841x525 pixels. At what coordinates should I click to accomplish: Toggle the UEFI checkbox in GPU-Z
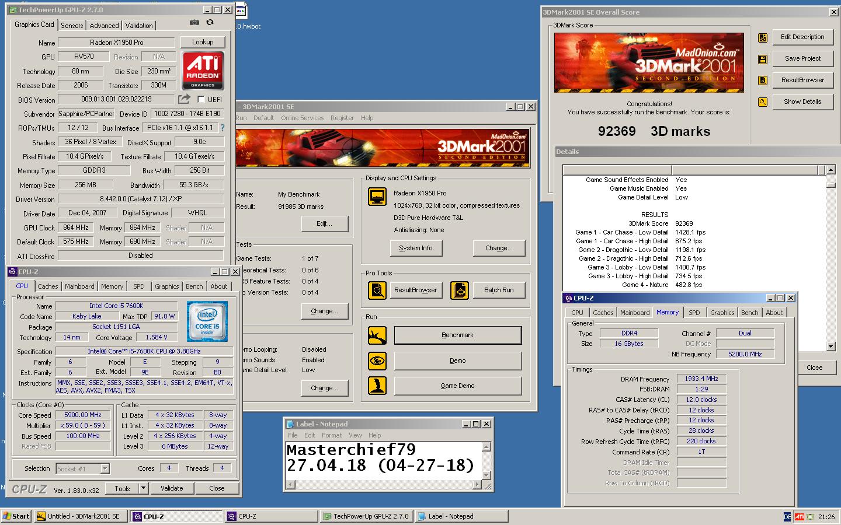[x=201, y=100]
